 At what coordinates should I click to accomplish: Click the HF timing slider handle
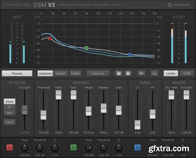tap(153, 114)
